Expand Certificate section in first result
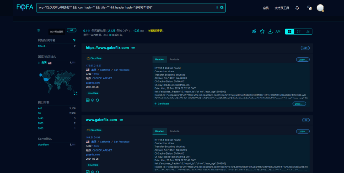The width and height of the screenshot is (344, 173). (162, 104)
